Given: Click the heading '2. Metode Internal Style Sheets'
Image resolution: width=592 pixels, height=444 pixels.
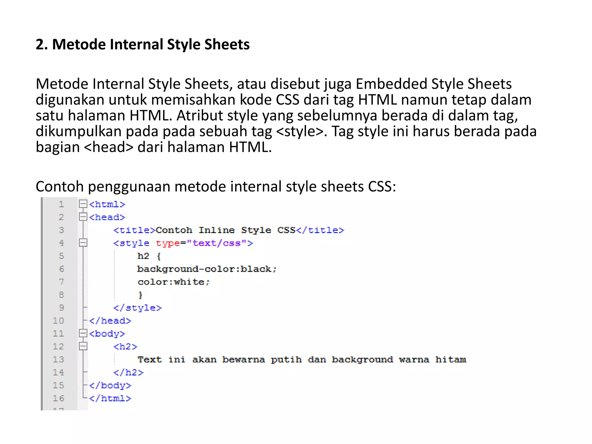Looking at the screenshot, I should tap(143, 45).
